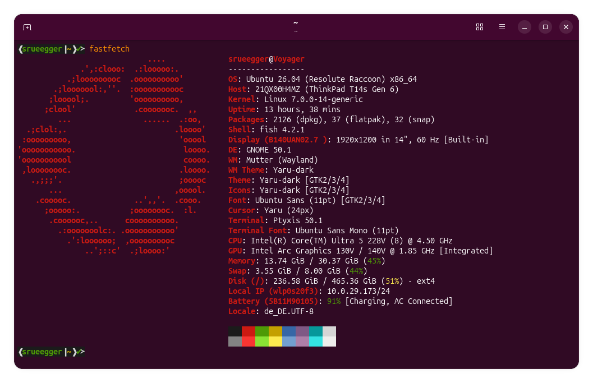
Task: Click the Disk line "236.58 GiB / 465.36 GiB"
Action: coord(324,282)
